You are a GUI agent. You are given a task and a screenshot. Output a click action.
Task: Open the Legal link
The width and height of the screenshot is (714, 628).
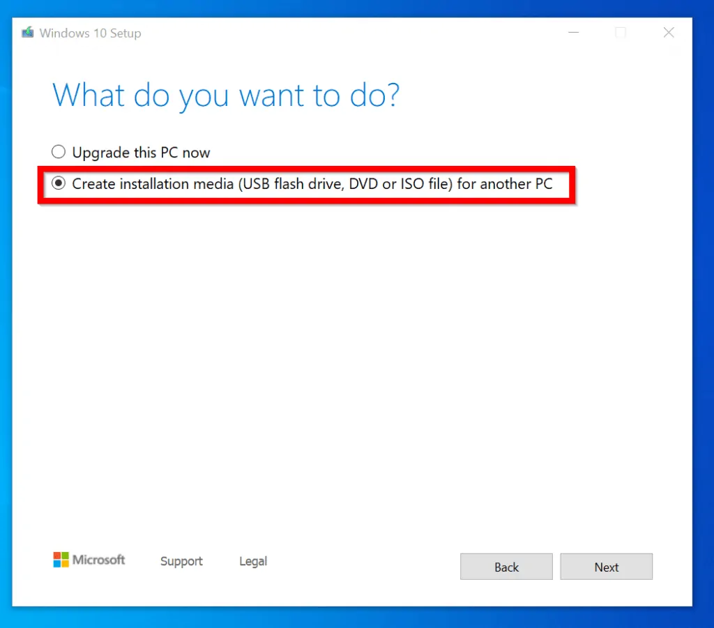pyautogui.click(x=253, y=561)
